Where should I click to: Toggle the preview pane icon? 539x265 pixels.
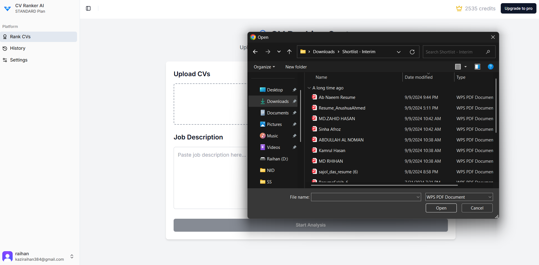(x=477, y=67)
